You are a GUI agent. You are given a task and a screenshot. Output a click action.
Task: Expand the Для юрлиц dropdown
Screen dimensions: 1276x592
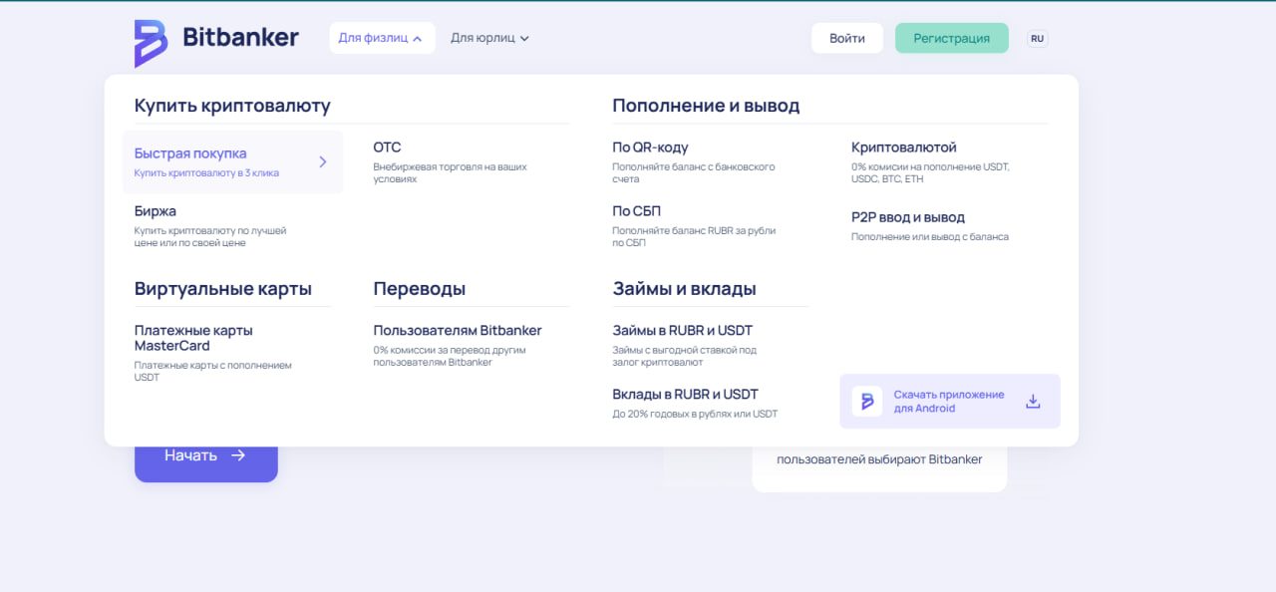[x=489, y=38]
